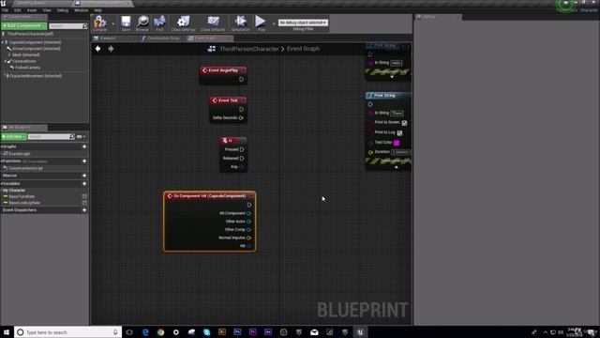The width and height of the screenshot is (600, 338).
Task: Toggle Print to Screen checkbox
Action: tap(404, 123)
